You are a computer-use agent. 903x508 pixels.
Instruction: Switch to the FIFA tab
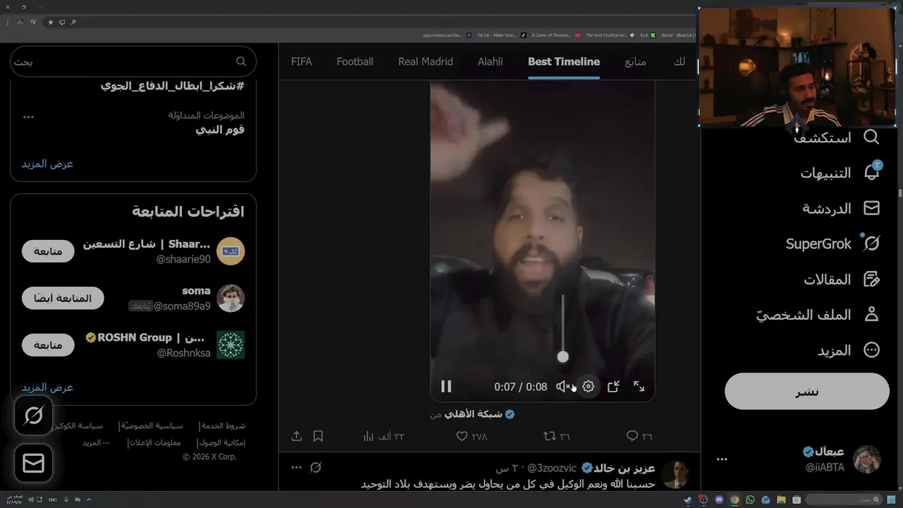[x=301, y=61]
